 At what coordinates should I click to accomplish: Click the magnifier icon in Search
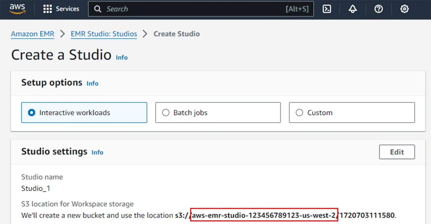coord(98,9)
